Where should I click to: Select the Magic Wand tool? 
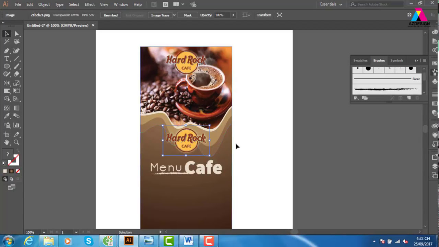tap(7, 42)
